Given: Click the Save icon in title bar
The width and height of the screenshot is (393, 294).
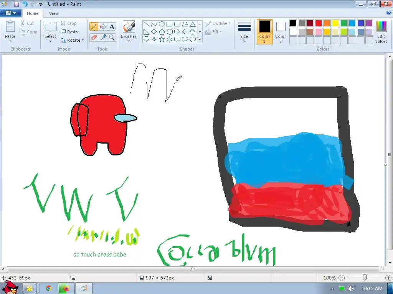Looking at the screenshot, I should pyautogui.click(x=16, y=4).
